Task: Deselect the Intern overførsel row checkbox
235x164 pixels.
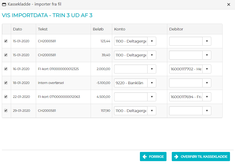Action: click(6, 83)
